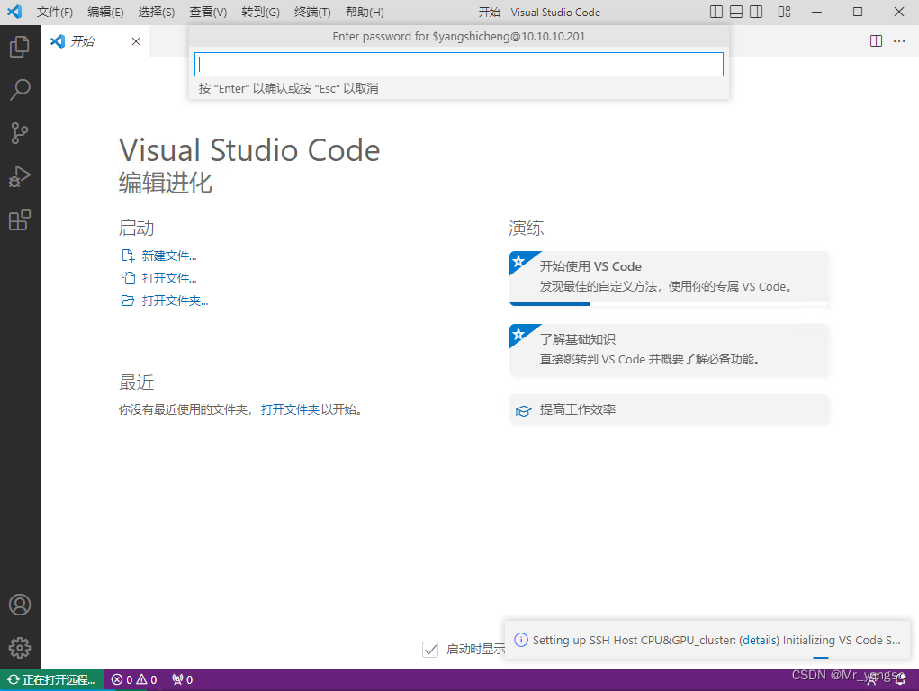Click the 编辑进化 subtitle text
This screenshot has height=691, width=919.
coord(166,183)
